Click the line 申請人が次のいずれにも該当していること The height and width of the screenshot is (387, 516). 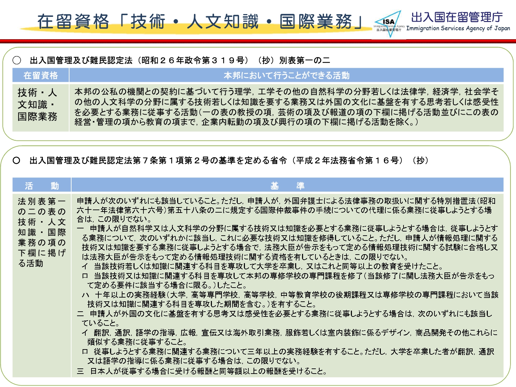286,201
